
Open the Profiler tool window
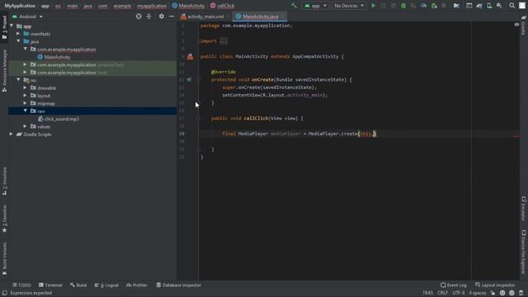click(x=137, y=285)
